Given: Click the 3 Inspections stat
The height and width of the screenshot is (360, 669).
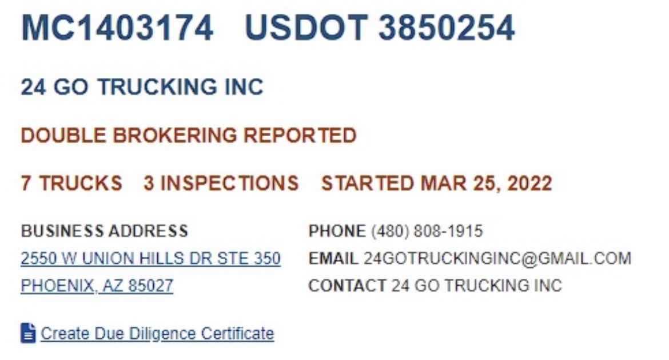Looking at the screenshot, I should 221,183.
